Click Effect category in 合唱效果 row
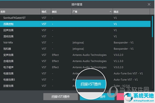This screenshot has height=103, width=155. coord(55,61)
